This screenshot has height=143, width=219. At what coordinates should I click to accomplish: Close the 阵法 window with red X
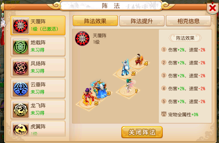pyautogui.click(x=212, y=8)
